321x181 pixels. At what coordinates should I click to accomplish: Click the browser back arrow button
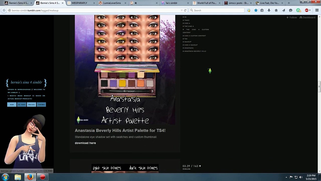click(4, 10)
